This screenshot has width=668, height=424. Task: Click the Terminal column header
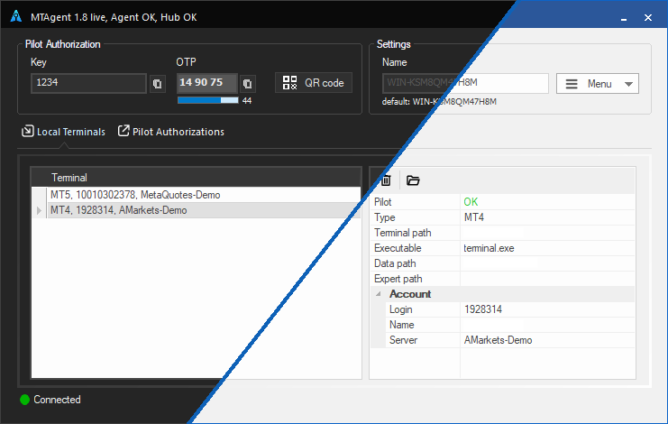tap(196, 178)
